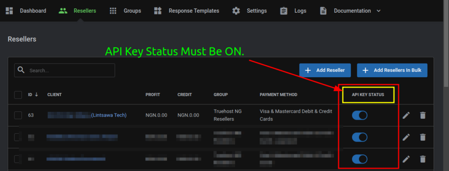Click the Truehost NG Resellers group cell

click(228, 115)
